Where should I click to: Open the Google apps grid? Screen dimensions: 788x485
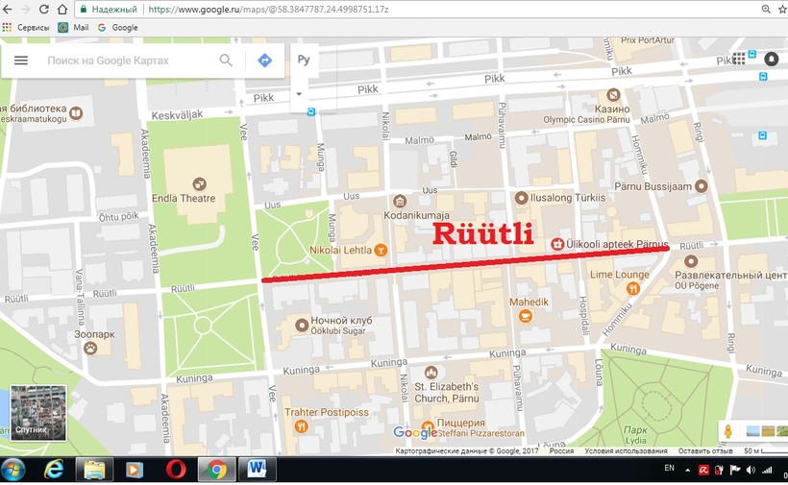coord(739,59)
